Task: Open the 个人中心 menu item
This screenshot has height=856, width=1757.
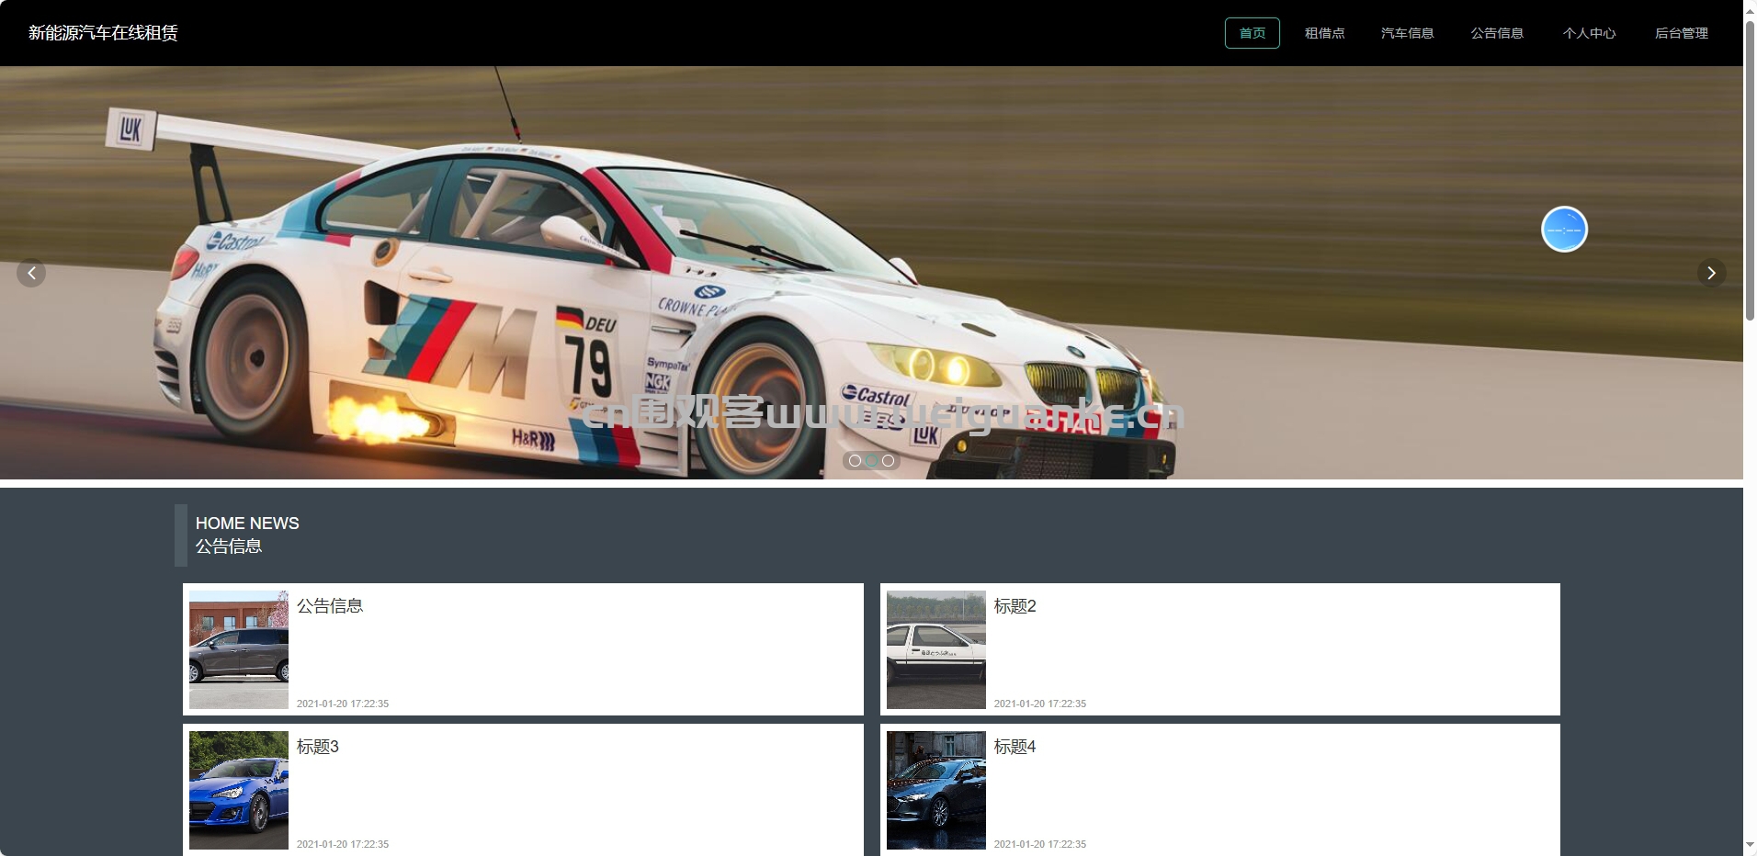Action: click(x=1590, y=33)
